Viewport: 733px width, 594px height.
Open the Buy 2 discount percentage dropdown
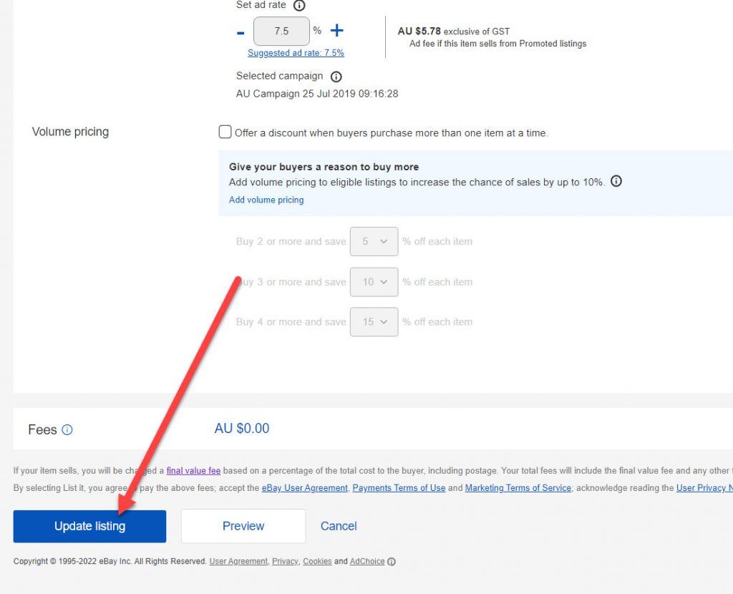(x=374, y=241)
